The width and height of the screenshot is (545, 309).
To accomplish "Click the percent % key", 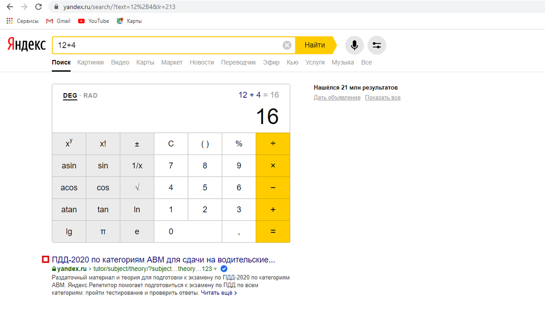I will pyautogui.click(x=239, y=144).
